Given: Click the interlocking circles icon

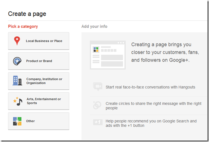Looking at the screenshot, I should point(97,105).
